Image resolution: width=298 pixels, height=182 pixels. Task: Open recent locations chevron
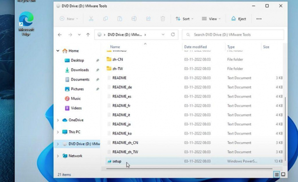click(79, 35)
